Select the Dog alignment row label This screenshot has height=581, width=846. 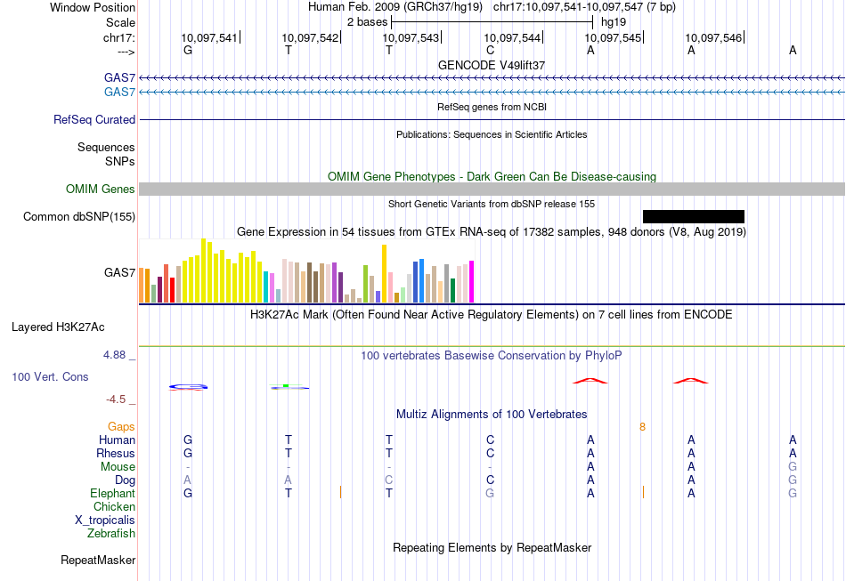pos(126,480)
